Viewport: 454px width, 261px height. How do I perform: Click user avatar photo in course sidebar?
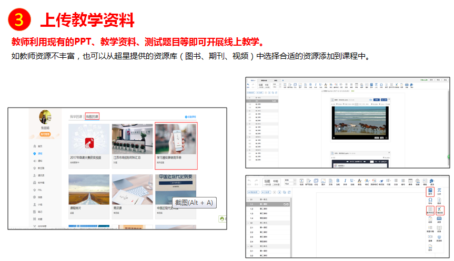click(x=45, y=117)
